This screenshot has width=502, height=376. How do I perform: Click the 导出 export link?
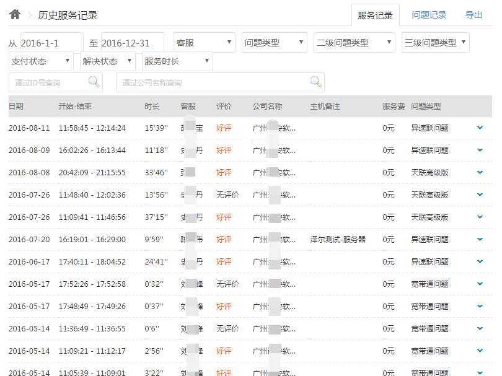[x=473, y=15]
